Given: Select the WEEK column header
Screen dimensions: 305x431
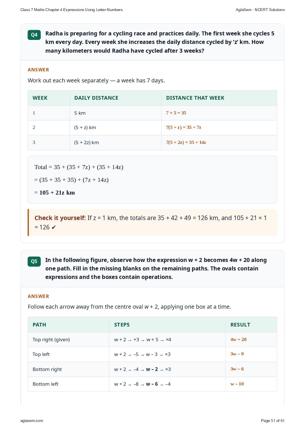Looking at the screenshot, I should pos(40,98).
